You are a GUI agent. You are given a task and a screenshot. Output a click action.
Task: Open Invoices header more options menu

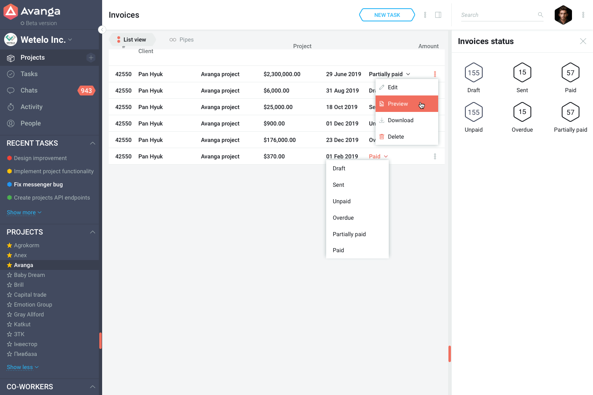point(425,15)
